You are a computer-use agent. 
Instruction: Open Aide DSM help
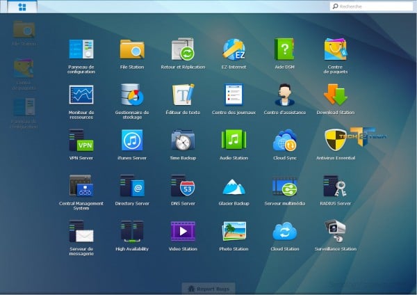pyautogui.click(x=285, y=49)
